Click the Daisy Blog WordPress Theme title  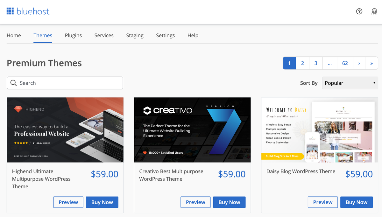[301, 171]
